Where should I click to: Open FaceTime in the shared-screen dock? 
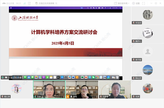[x=25, y=77]
